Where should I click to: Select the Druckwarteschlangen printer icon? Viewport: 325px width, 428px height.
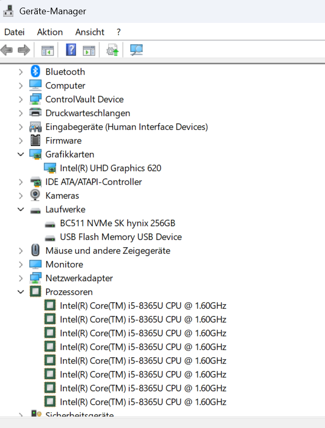coord(35,113)
